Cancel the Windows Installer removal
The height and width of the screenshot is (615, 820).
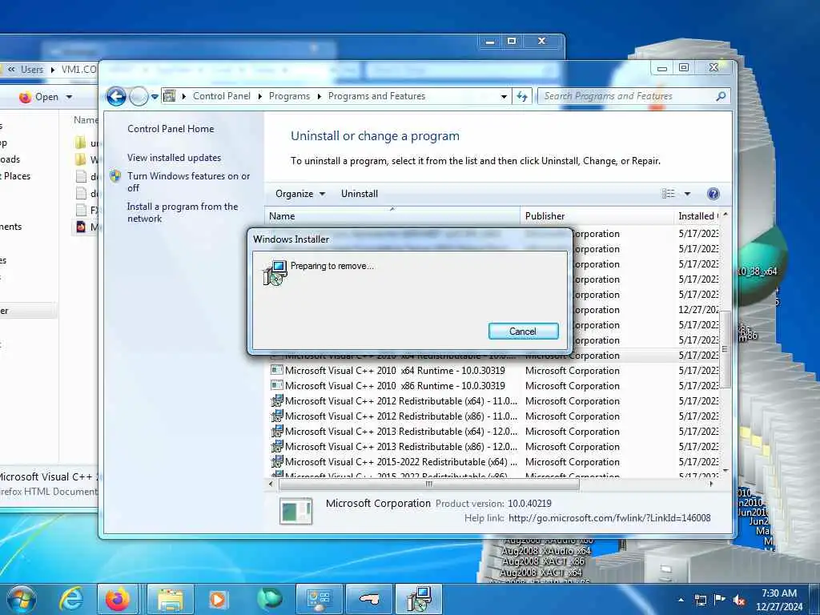tap(523, 331)
